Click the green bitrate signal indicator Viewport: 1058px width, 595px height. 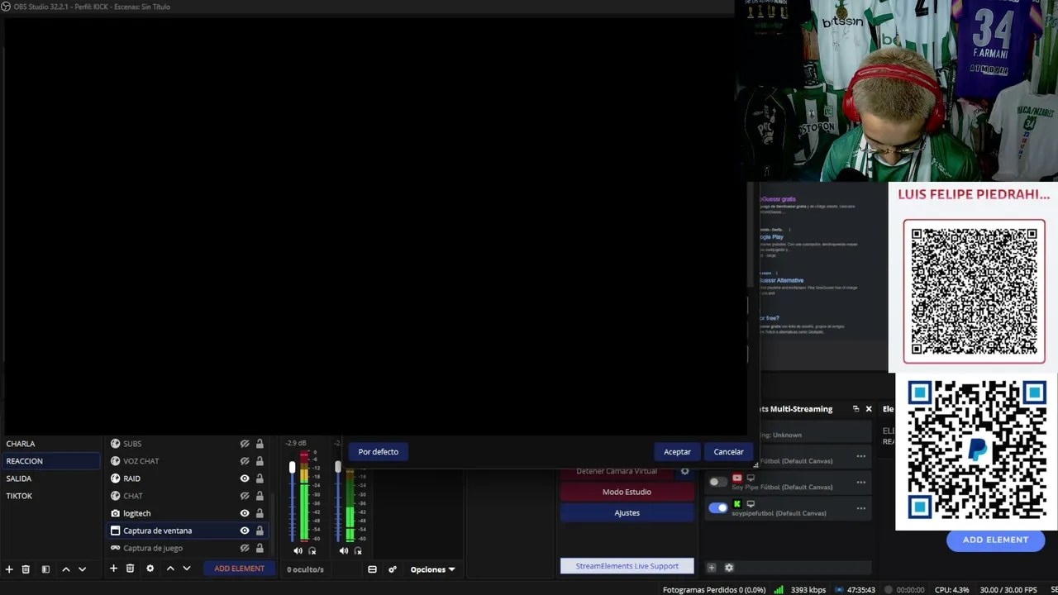(x=779, y=590)
